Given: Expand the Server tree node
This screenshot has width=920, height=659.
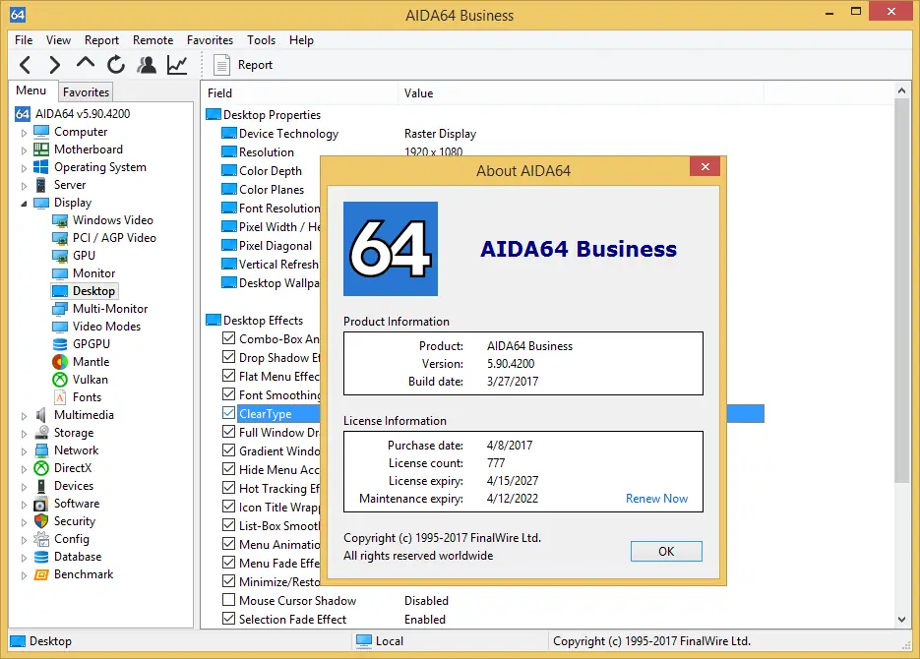Looking at the screenshot, I should [x=24, y=186].
